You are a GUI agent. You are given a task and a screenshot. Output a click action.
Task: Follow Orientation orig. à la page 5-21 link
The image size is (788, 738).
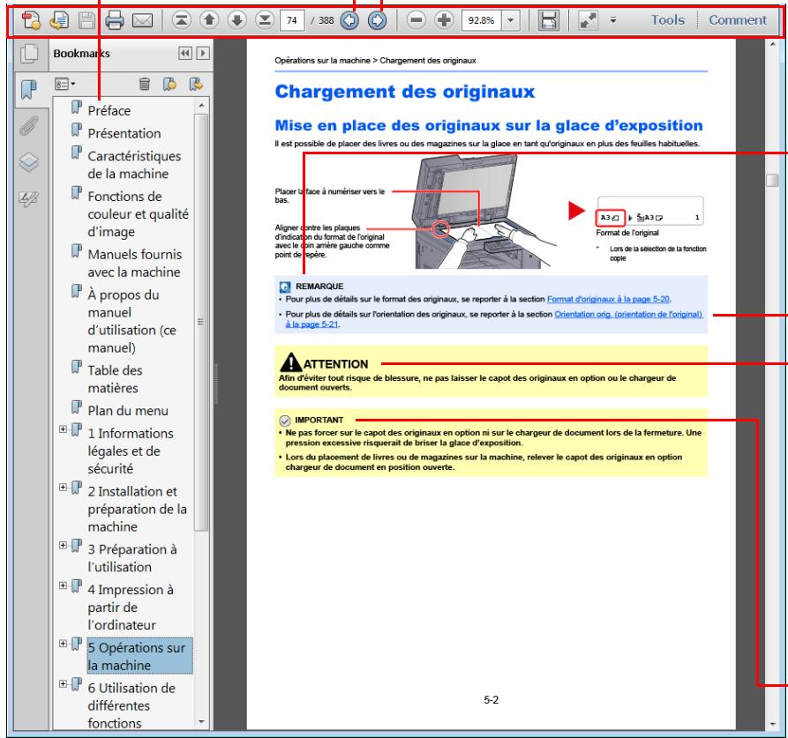click(628, 314)
